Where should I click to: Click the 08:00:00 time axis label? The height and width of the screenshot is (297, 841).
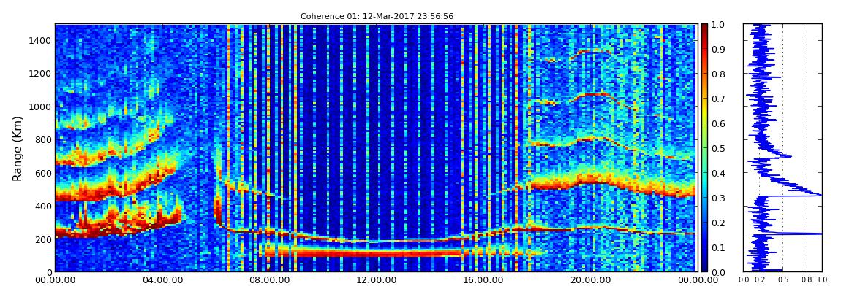tap(268, 280)
